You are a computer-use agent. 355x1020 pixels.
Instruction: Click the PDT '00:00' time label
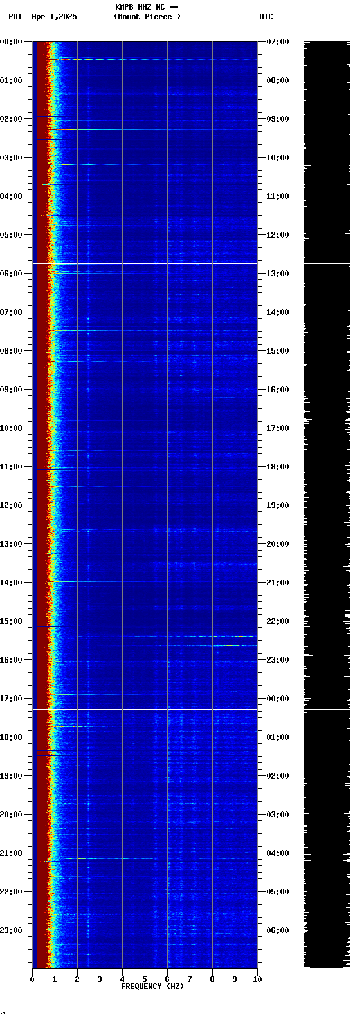tap(11, 42)
